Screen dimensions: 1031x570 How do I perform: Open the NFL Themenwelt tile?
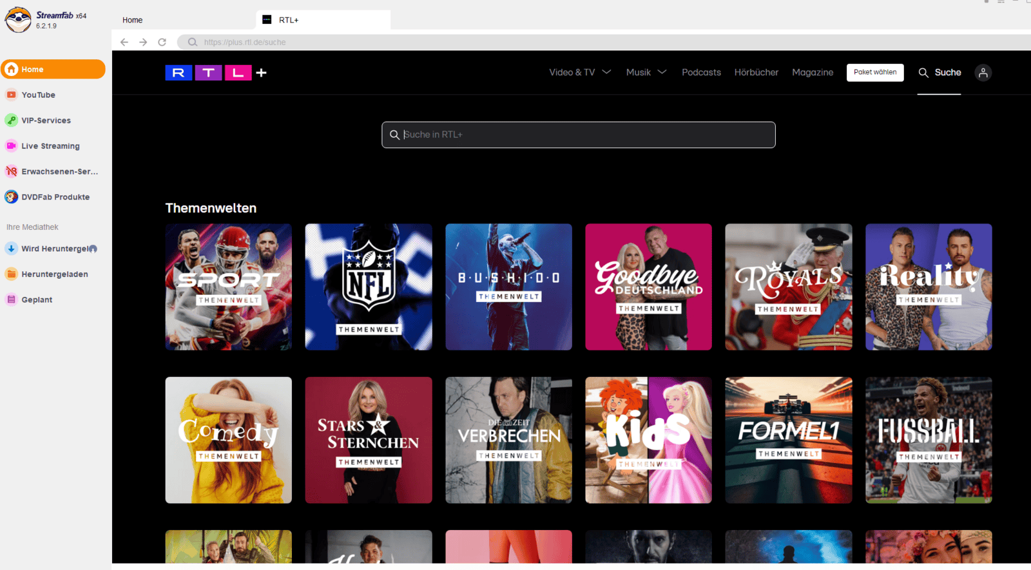[369, 287]
